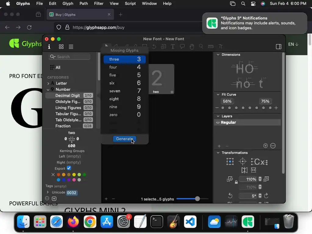312x234 pixels.
Task: Open the Script menu
Action: 130,4
